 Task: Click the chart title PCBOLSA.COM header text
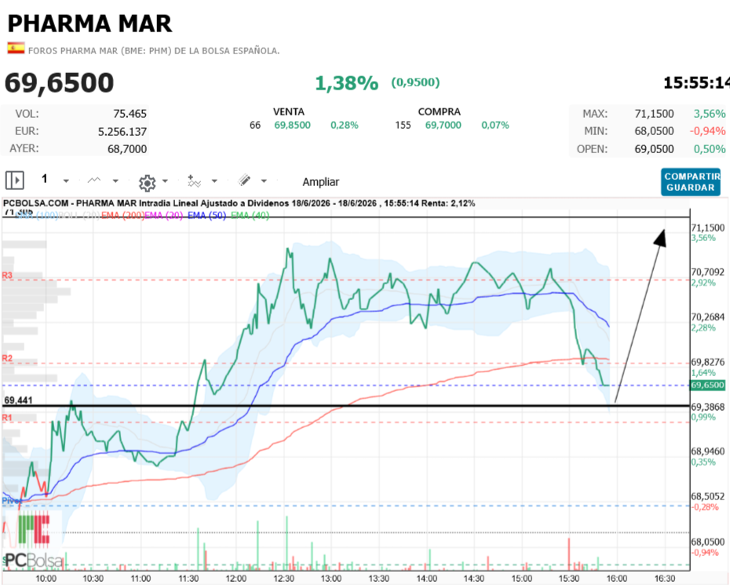coord(239,203)
